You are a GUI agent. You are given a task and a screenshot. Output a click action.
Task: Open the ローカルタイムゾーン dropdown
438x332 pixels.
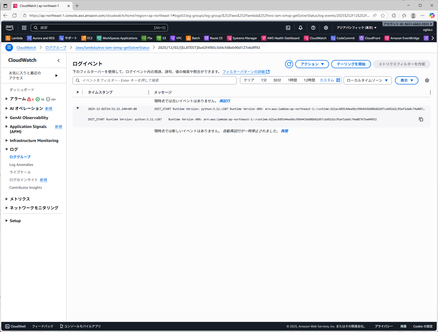pos(367,80)
